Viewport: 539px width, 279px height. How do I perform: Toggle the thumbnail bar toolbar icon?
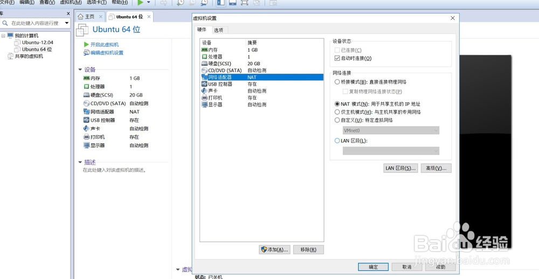(x=232, y=2)
